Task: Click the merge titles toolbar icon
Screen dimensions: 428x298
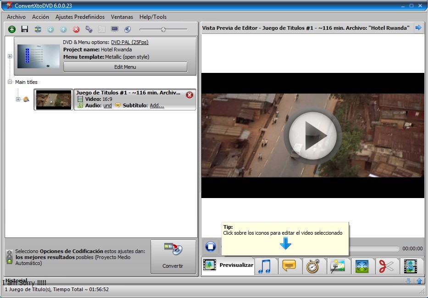Action: tap(38, 29)
